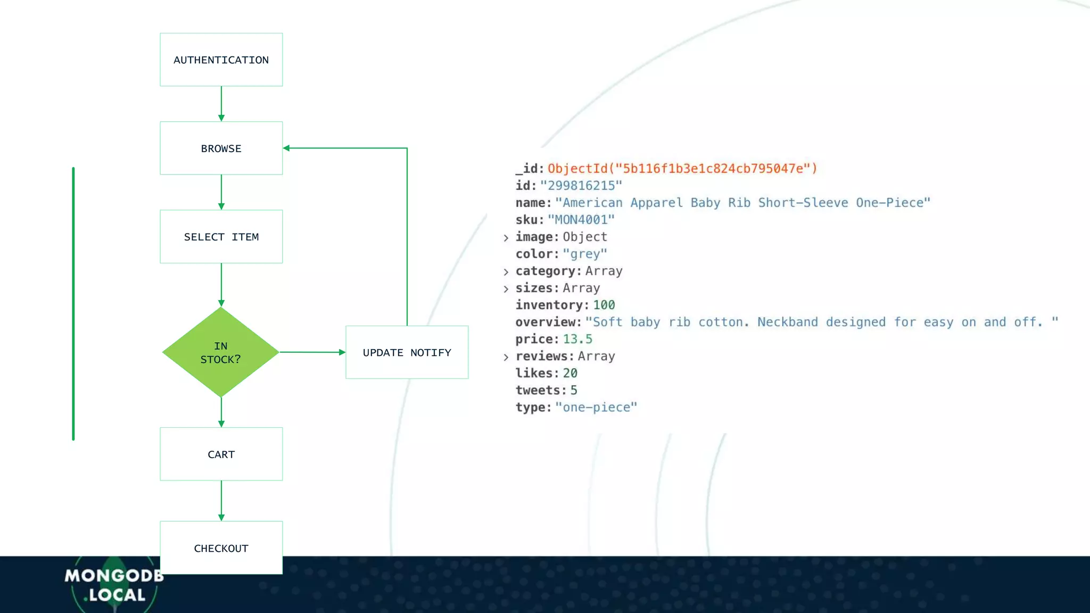Click the type value one-piece

(596, 407)
